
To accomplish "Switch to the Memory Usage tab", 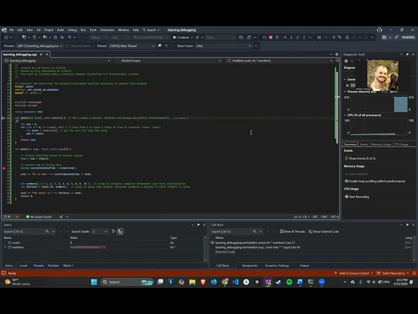I will pyautogui.click(x=381, y=144).
